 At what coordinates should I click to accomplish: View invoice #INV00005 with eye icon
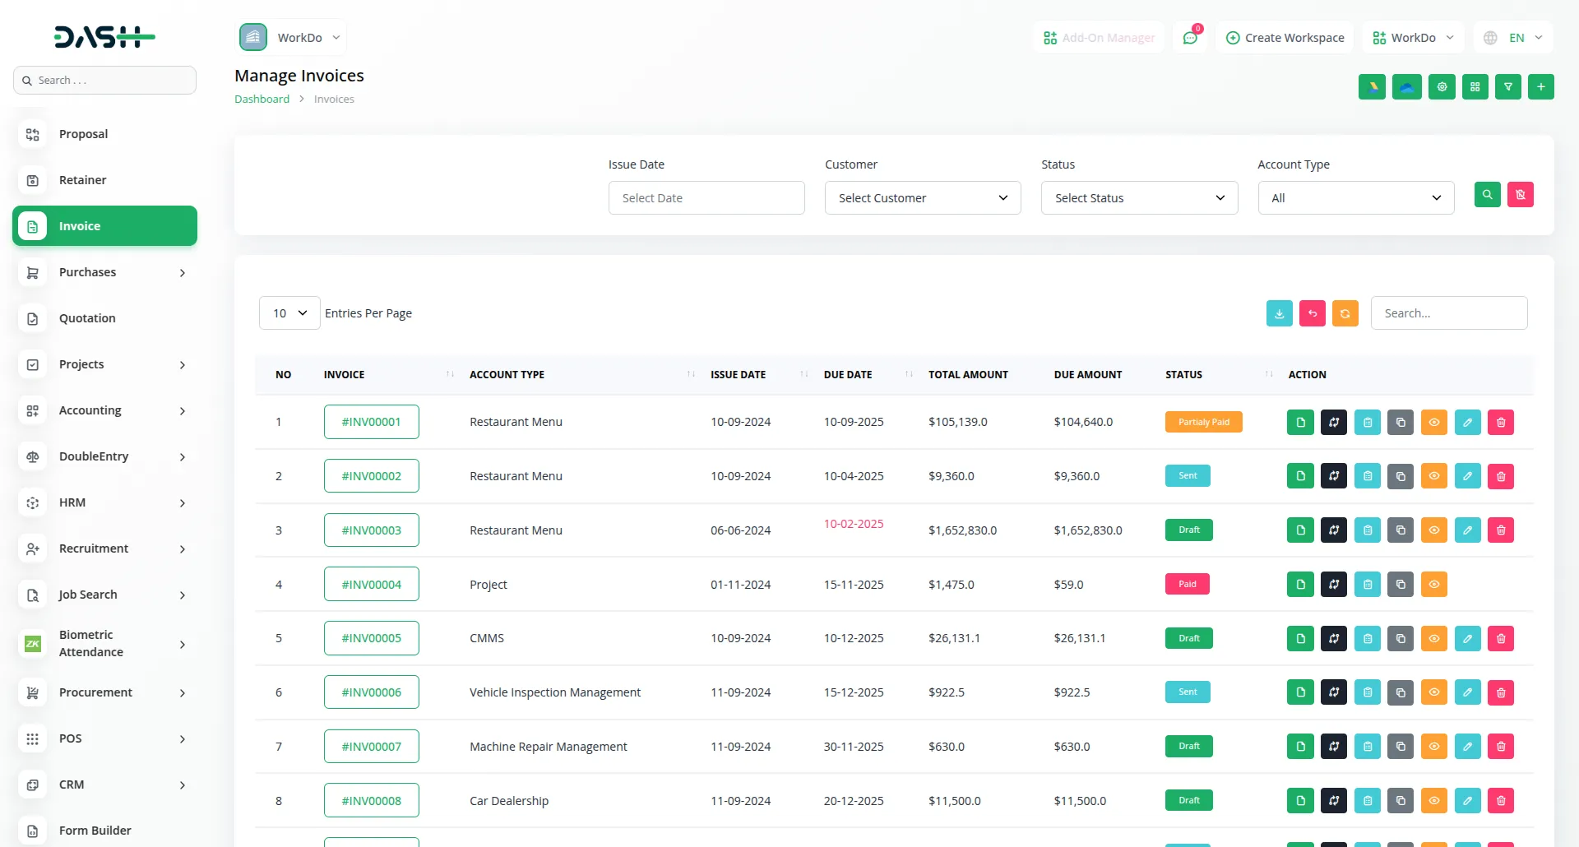tap(1434, 639)
